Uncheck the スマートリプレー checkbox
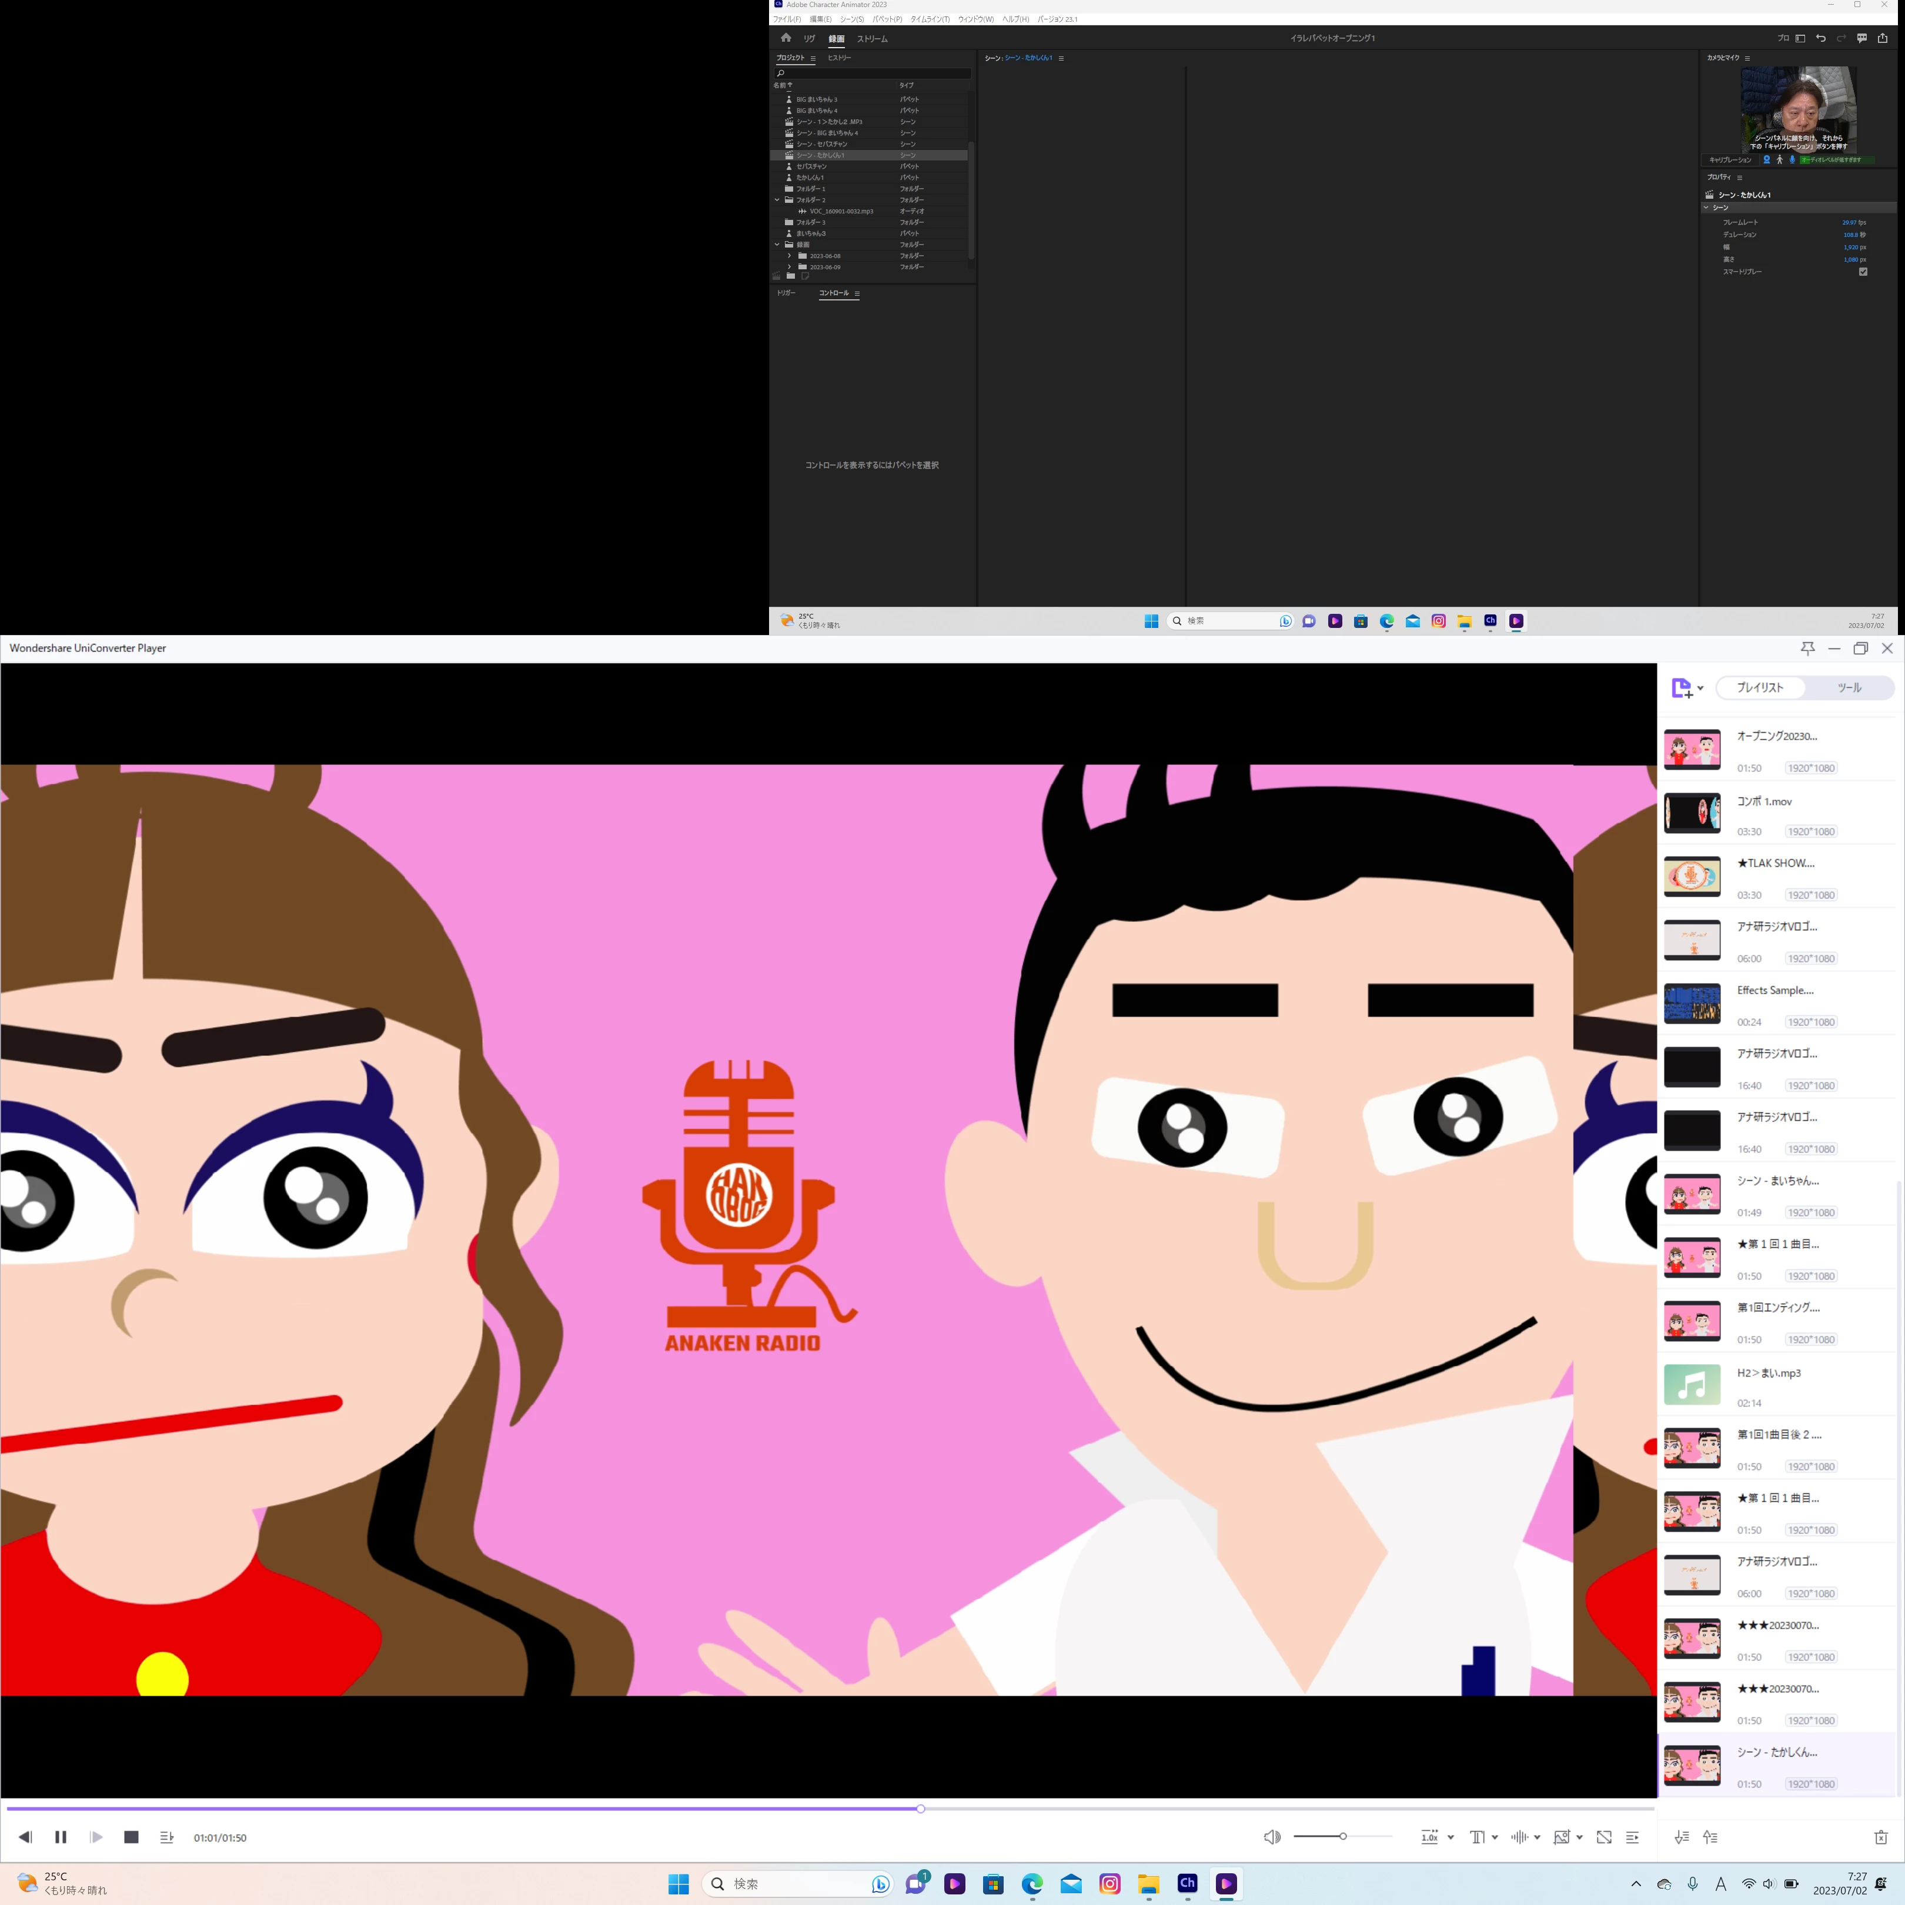Screen dimensions: 1905x1905 tap(1863, 272)
